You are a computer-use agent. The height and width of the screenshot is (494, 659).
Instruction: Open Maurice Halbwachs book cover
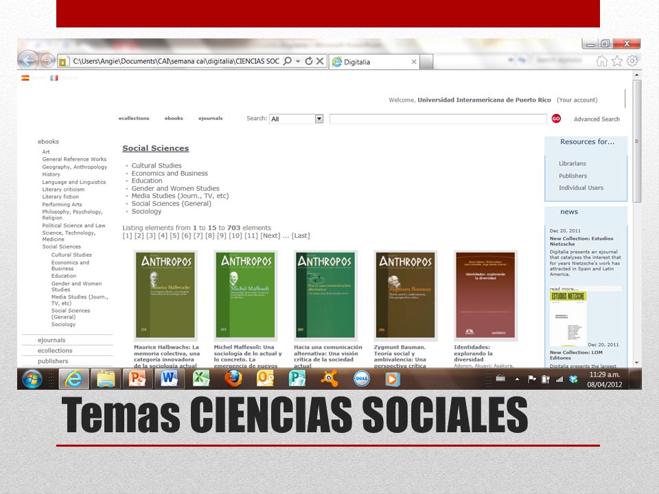pos(165,295)
